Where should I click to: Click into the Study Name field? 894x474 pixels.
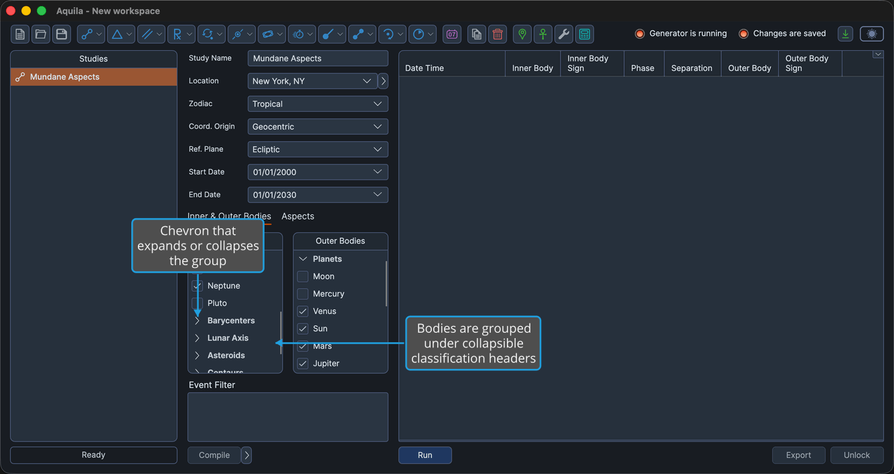click(318, 58)
